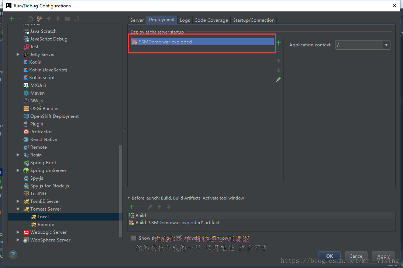This screenshot has height=268, width=403.
Task: Toggle Activate tool window checkbox
Action: [x=179, y=237]
